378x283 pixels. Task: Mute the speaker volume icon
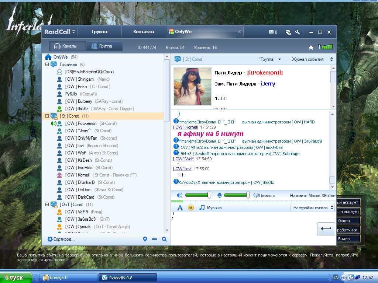[x=180, y=195]
